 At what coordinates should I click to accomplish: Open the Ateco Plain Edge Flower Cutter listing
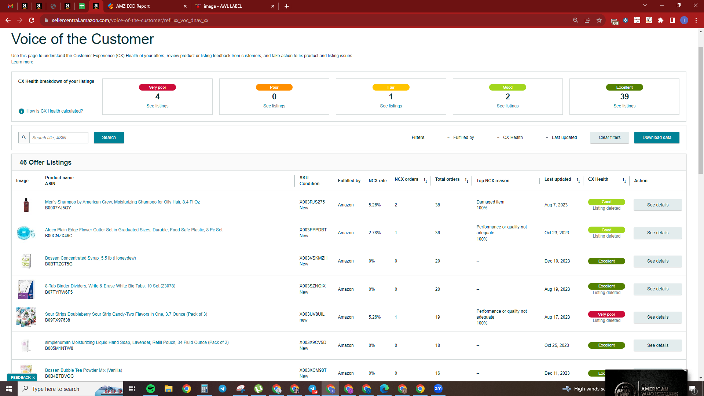(x=134, y=230)
